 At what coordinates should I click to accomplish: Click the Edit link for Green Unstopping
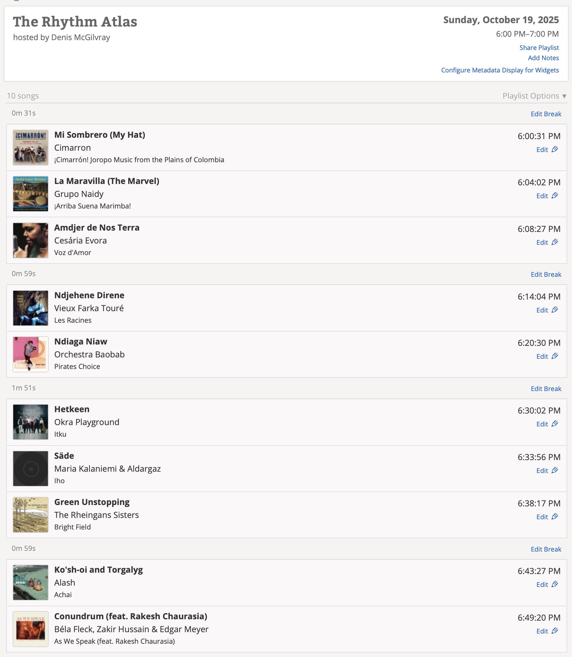[x=542, y=517]
